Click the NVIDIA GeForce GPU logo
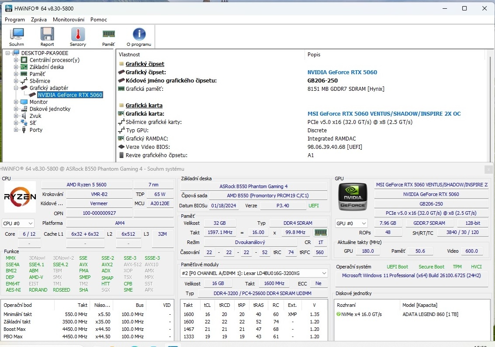495x347 pixels. (x=353, y=197)
